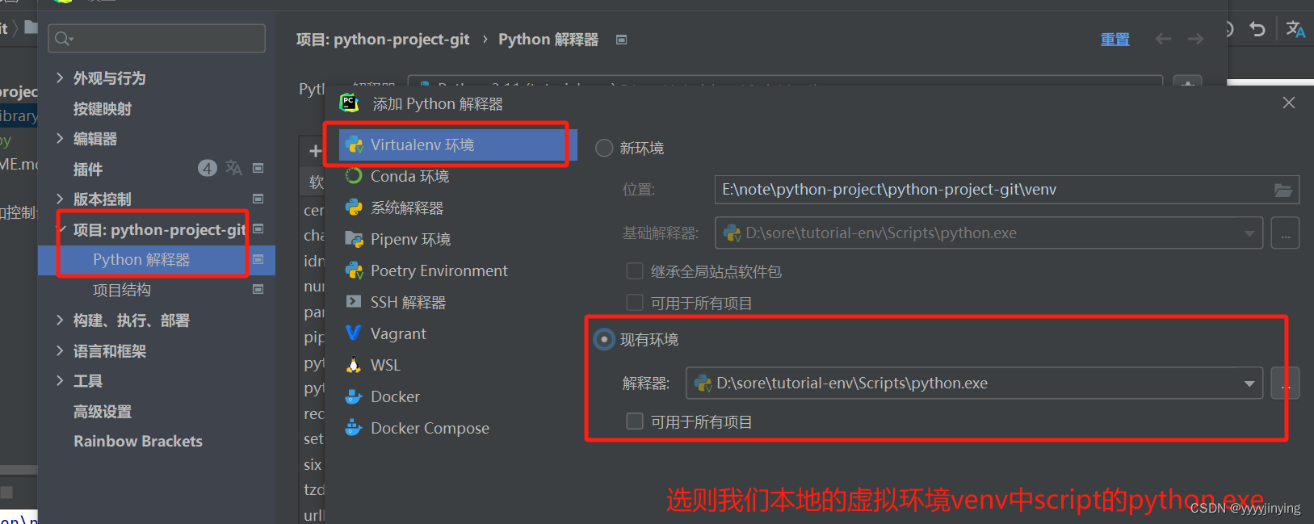This screenshot has height=524, width=1314.
Task: Click the add package plus button
Action: 315,151
